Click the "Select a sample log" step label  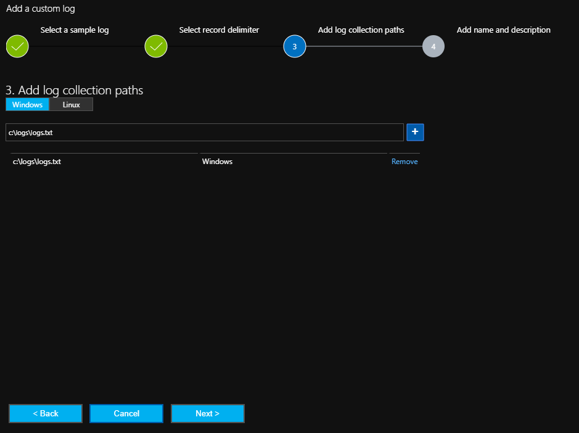tap(75, 30)
